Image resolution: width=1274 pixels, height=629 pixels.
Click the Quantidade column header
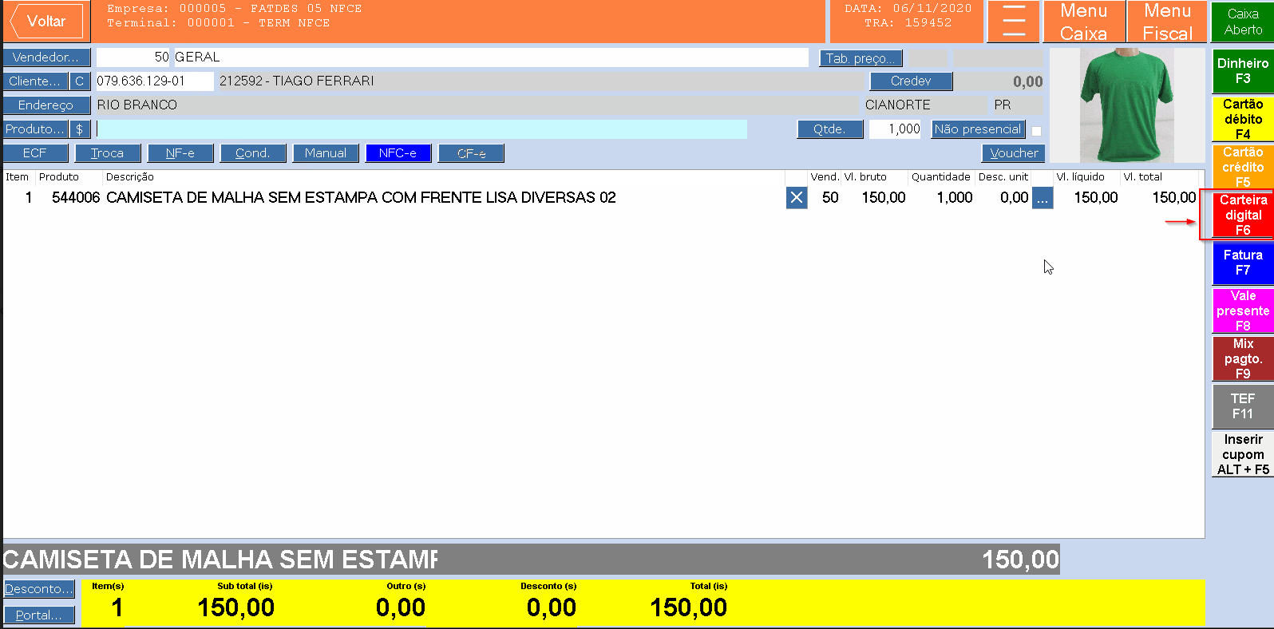pos(941,177)
